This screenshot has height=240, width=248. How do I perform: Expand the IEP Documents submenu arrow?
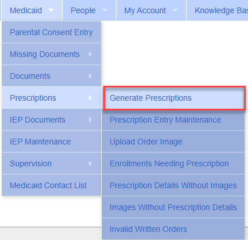90,120
